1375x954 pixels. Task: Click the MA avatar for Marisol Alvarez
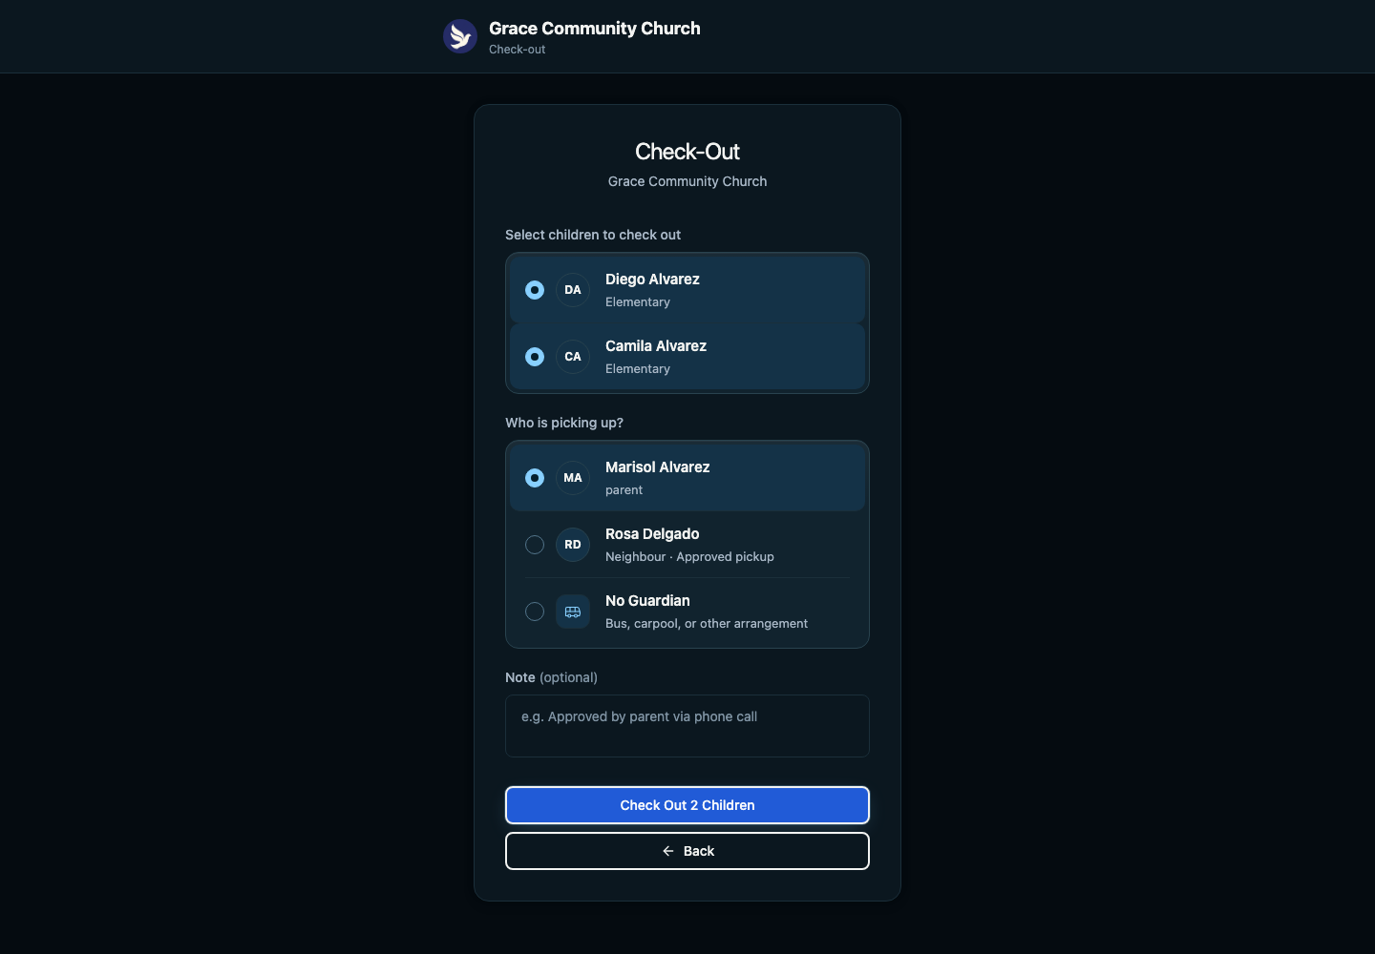(573, 478)
